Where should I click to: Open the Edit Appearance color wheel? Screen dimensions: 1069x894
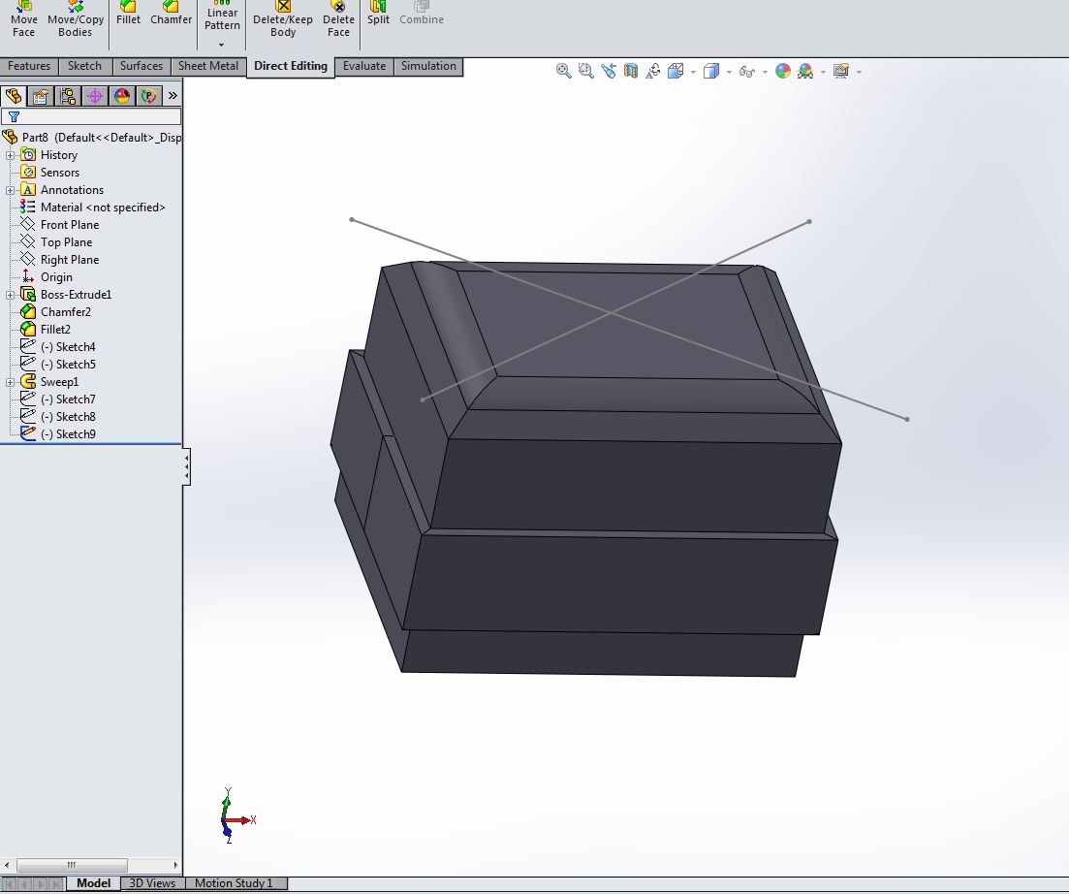[783, 71]
